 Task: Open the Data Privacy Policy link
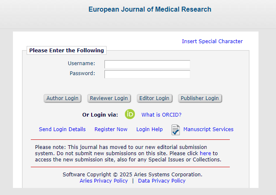coord(162,181)
